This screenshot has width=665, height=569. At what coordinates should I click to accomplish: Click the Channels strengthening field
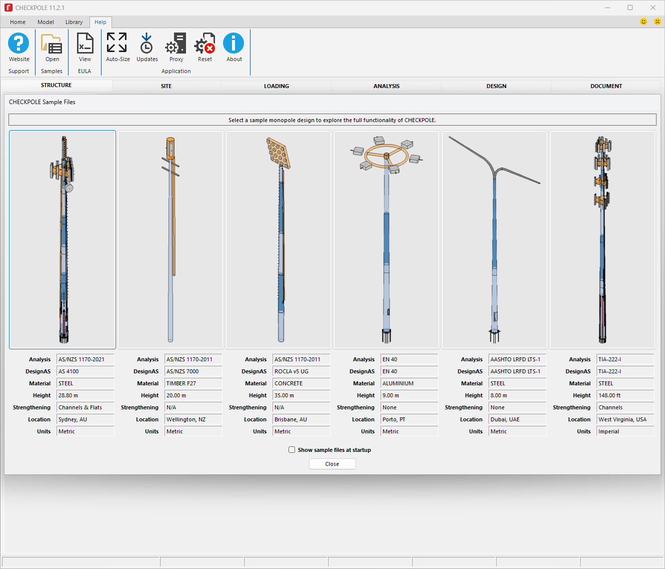[x=625, y=407]
